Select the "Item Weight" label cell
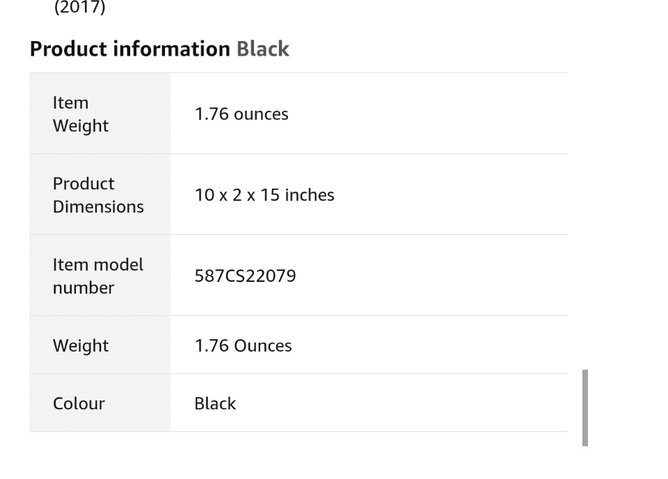The height and width of the screenshot is (479, 668). coord(100,113)
